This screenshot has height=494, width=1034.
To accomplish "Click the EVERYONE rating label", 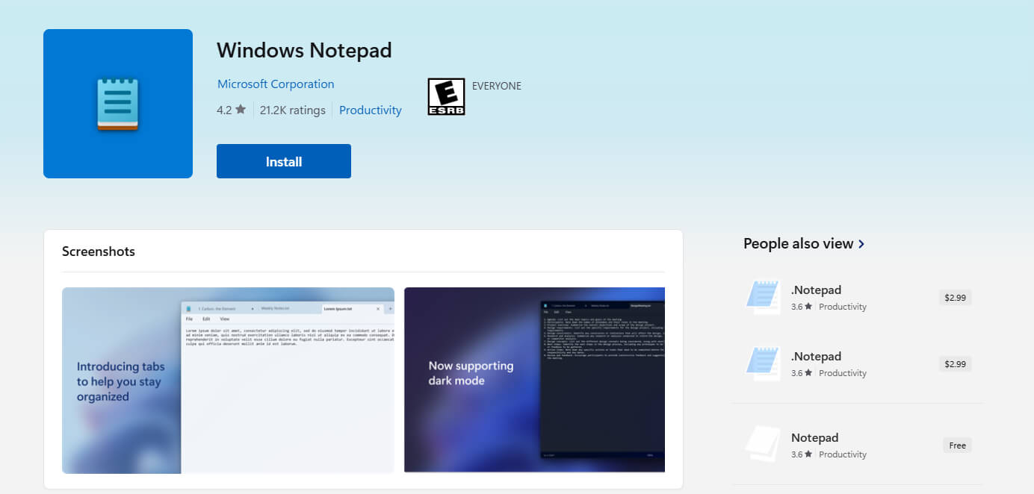I will (x=497, y=86).
